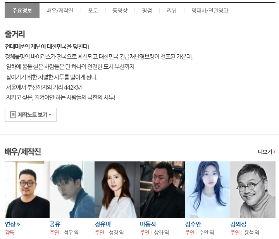Screen dimensions: 279x239
Task: Open the 배우/제작진 tab
Action: click(x=60, y=10)
